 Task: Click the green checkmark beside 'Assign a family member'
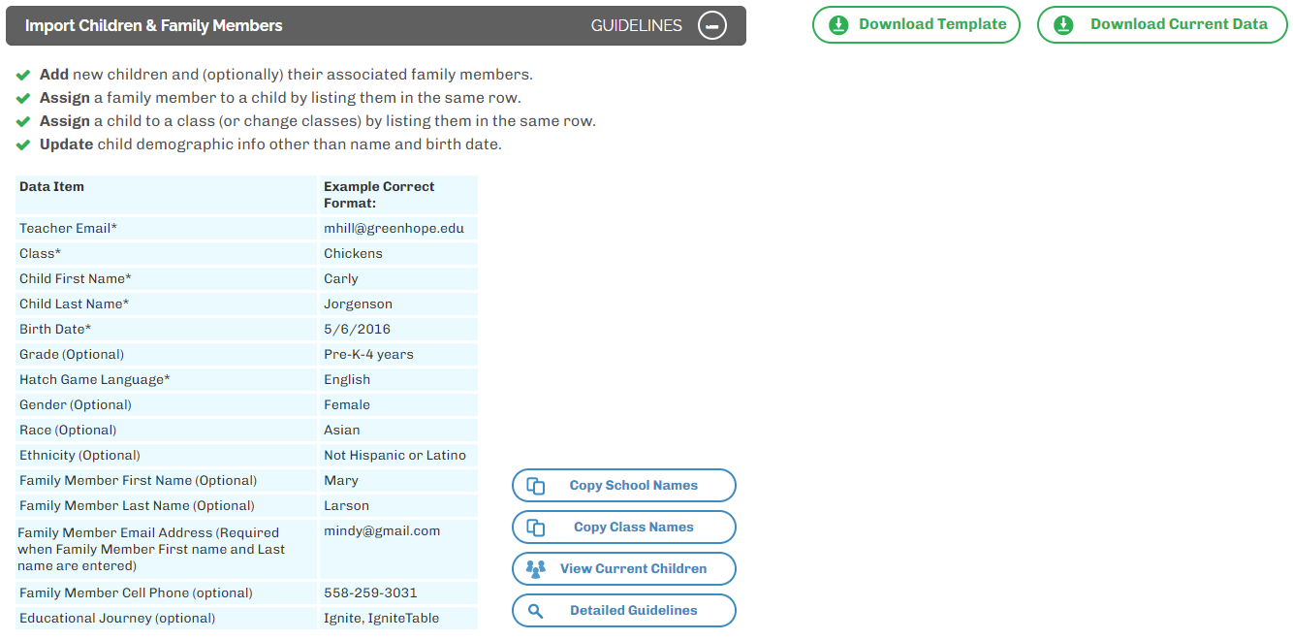[x=24, y=98]
